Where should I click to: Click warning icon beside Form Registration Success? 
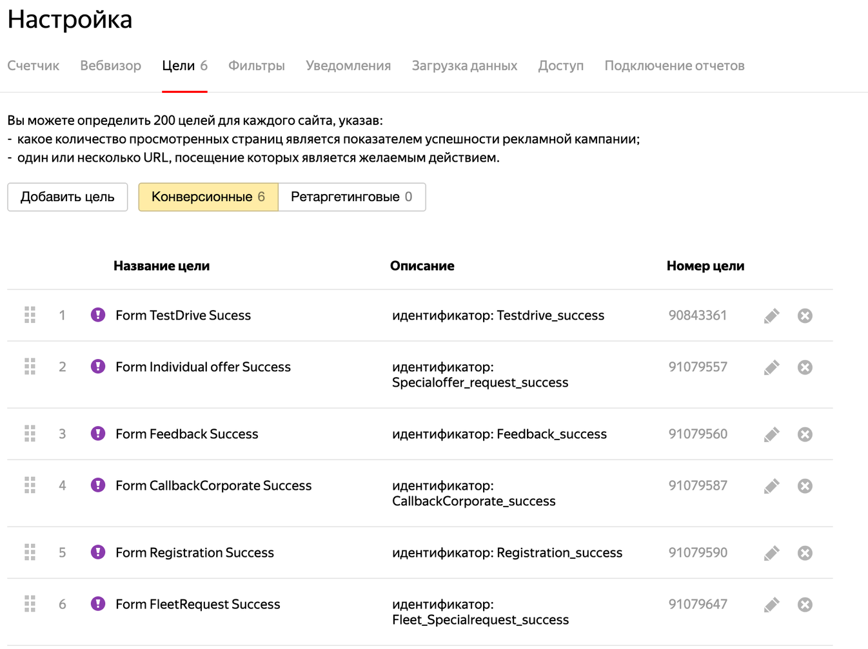[98, 552]
